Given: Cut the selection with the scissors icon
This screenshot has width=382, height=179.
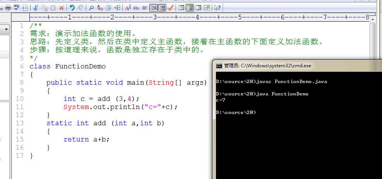Looking at the screenshot, I should [x=36, y=8].
